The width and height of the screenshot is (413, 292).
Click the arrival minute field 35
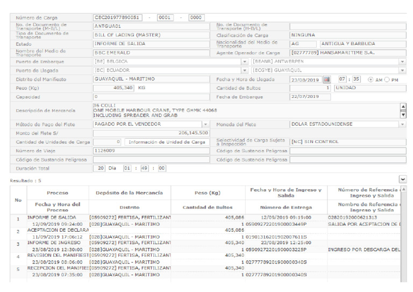[357, 79]
